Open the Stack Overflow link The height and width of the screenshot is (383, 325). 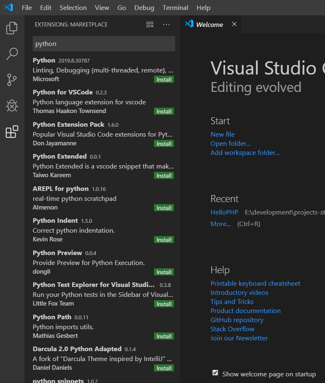(x=232, y=329)
